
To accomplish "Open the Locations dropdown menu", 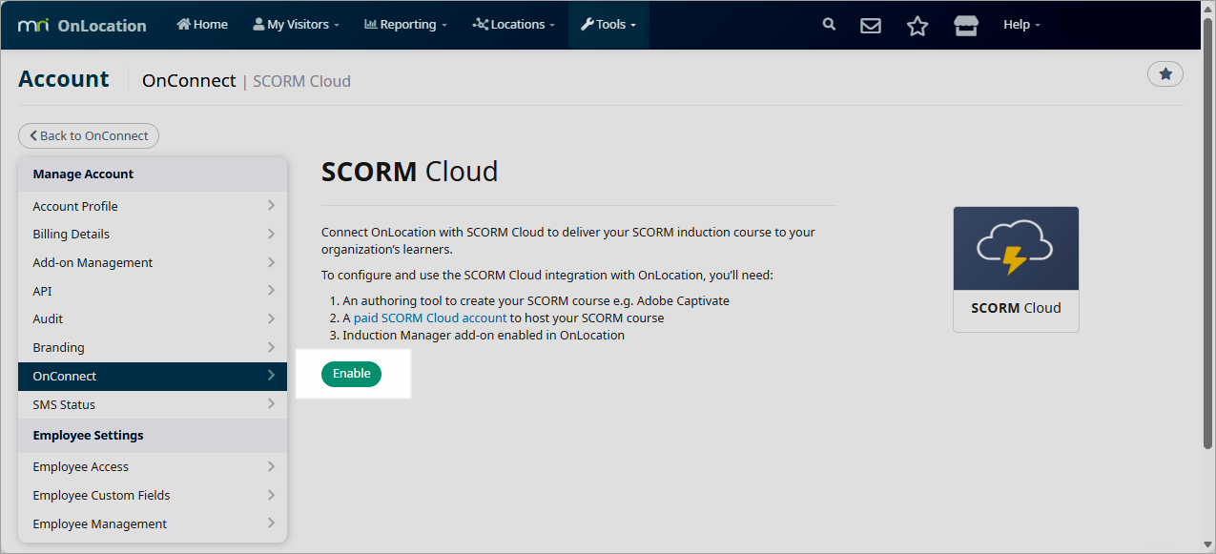I will [x=514, y=25].
